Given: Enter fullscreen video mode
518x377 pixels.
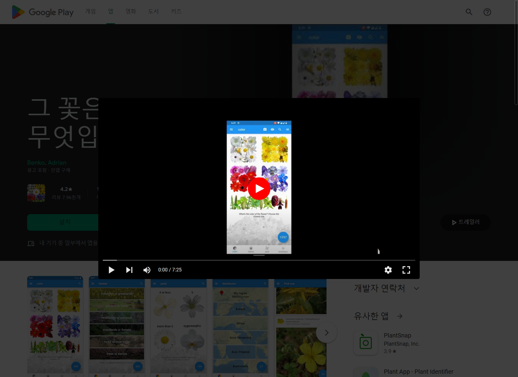Looking at the screenshot, I should tap(406, 270).
